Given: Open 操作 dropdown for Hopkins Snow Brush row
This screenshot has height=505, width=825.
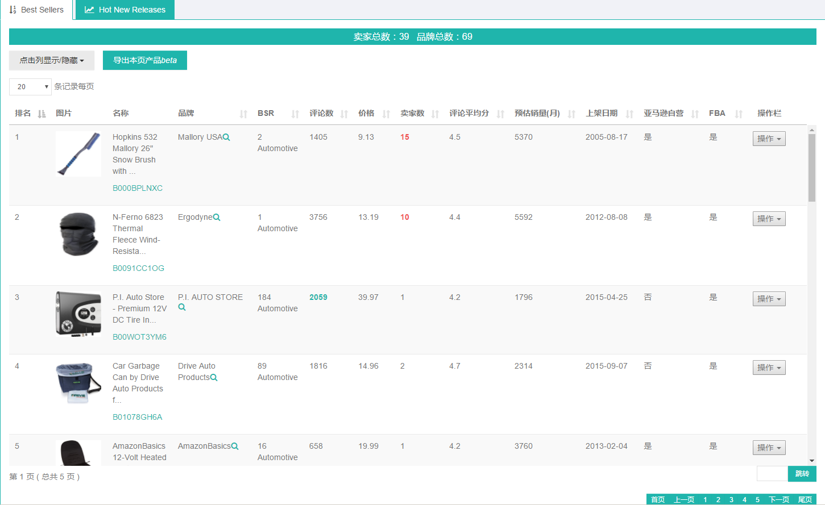Looking at the screenshot, I should point(769,139).
